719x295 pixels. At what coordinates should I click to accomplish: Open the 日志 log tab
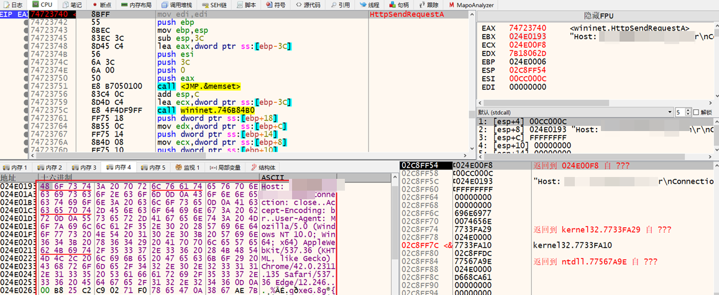12,4
